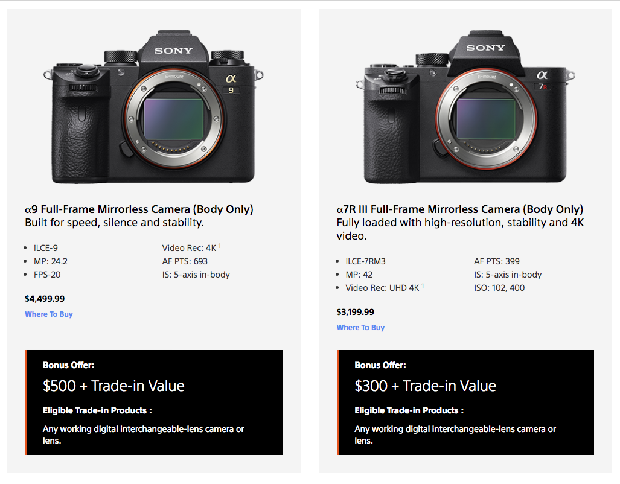Screen dimensions: 620x484
Task: Open Where To Buy for the α7R III
Action: 360,327
